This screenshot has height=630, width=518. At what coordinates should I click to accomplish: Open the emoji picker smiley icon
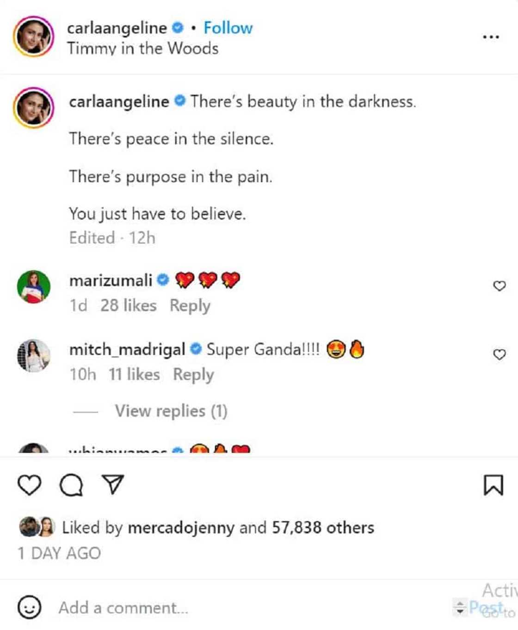(29, 607)
